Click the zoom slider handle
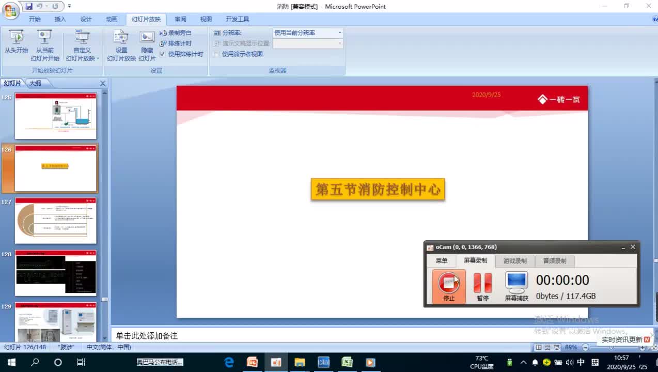 612,348
